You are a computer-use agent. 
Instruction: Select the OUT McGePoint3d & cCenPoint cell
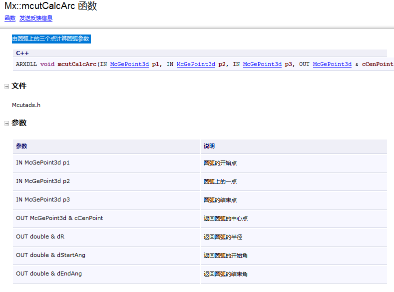point(59,218)
